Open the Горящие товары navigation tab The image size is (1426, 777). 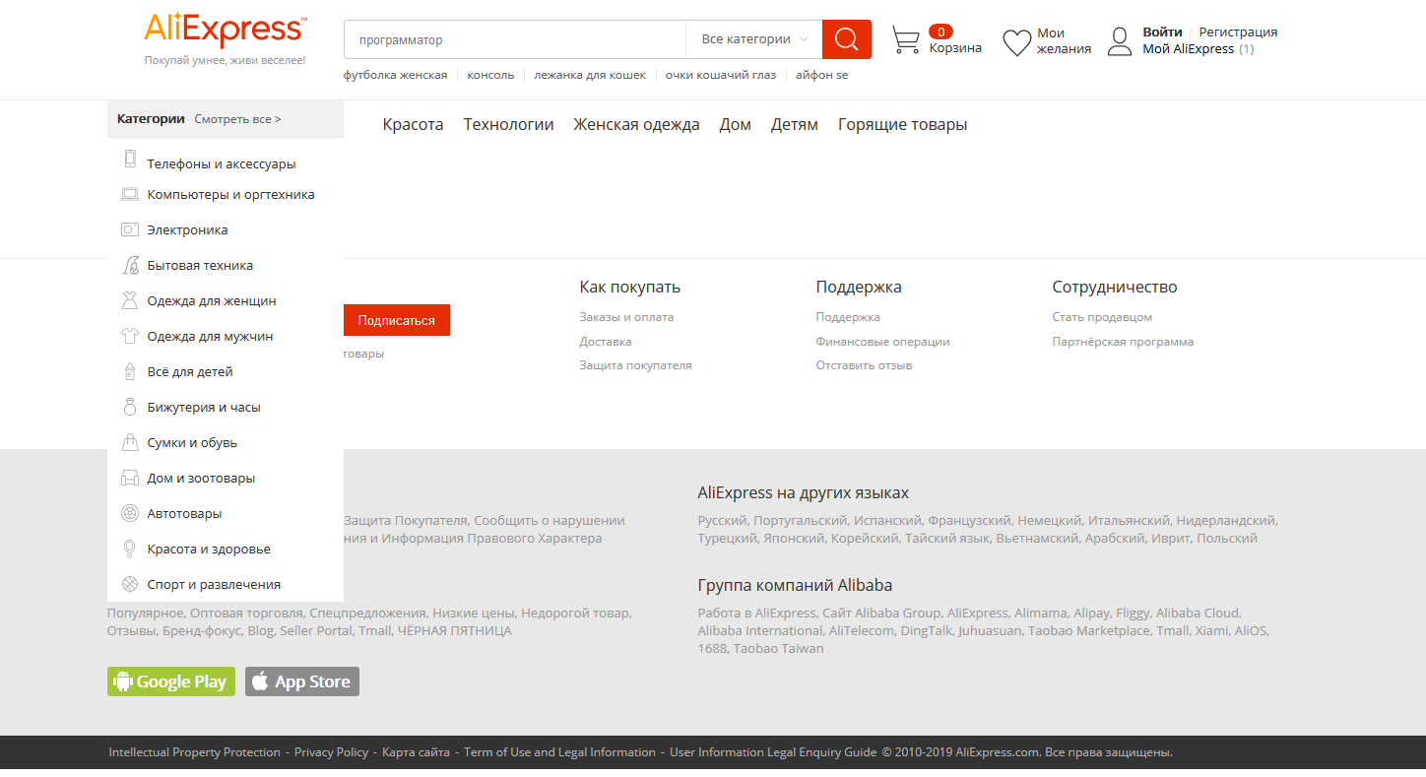903,124
